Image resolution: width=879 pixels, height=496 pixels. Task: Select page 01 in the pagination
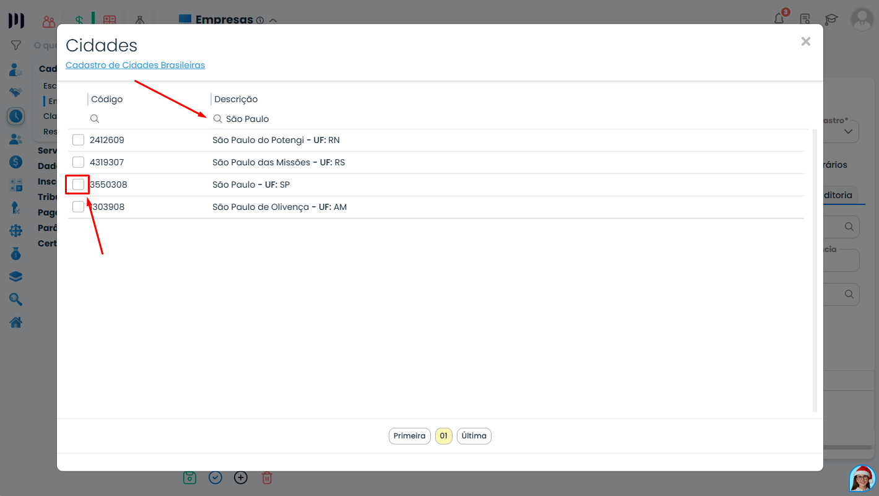tap(443, 436)
